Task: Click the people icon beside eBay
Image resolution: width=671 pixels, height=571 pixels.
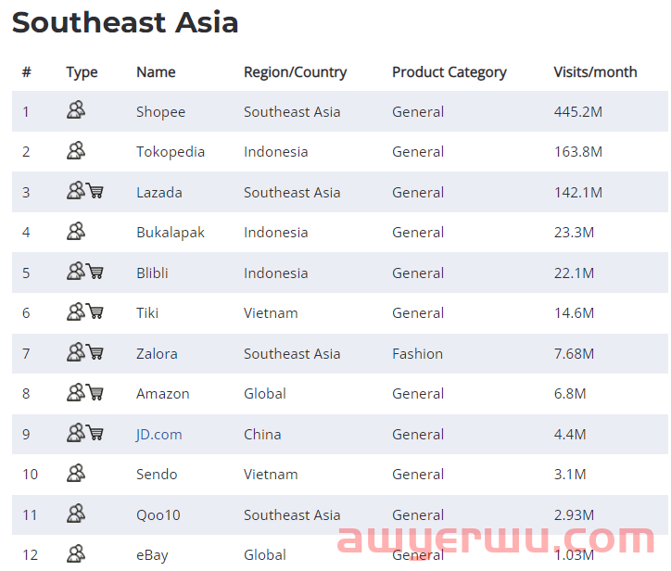Action: click(76, 553)
